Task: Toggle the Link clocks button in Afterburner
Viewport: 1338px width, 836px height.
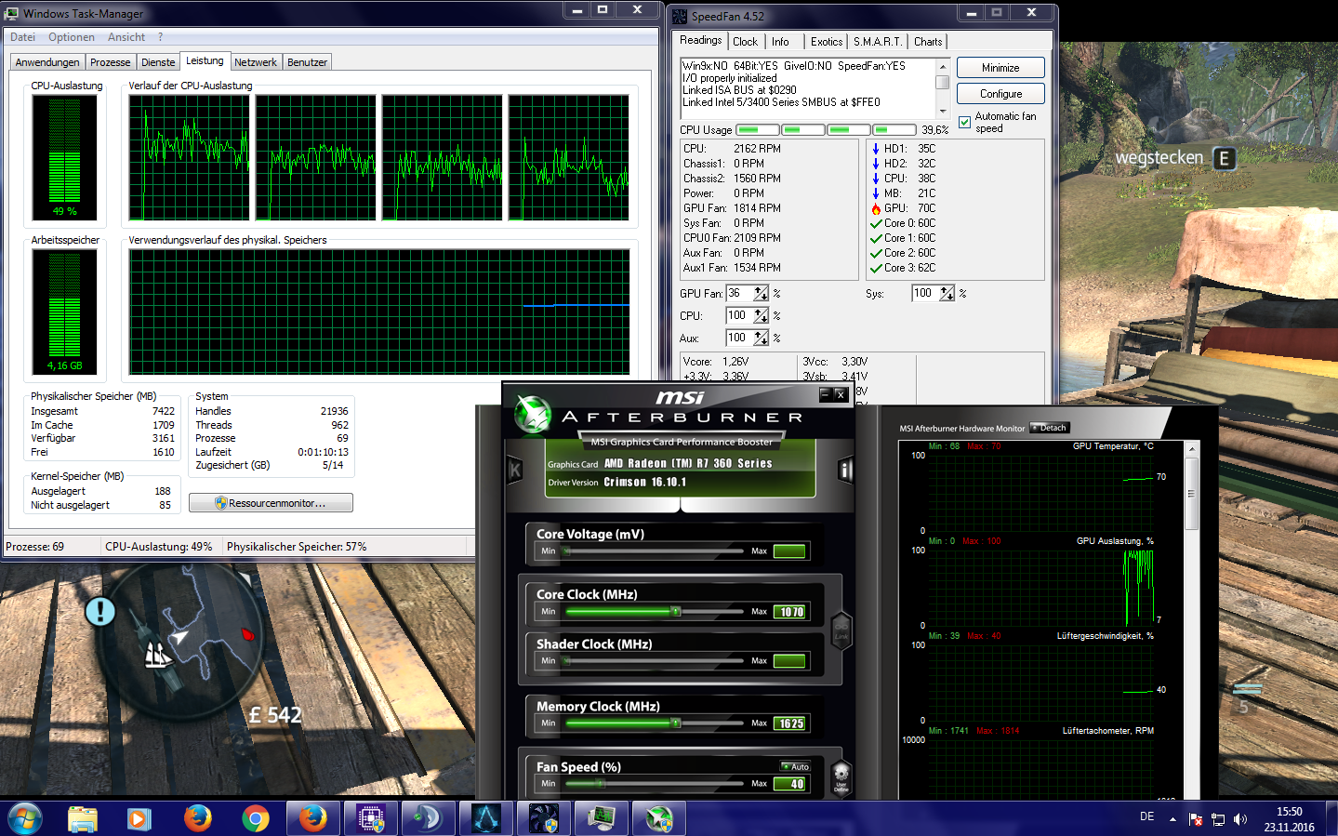Action: click(x=841, y=630)
